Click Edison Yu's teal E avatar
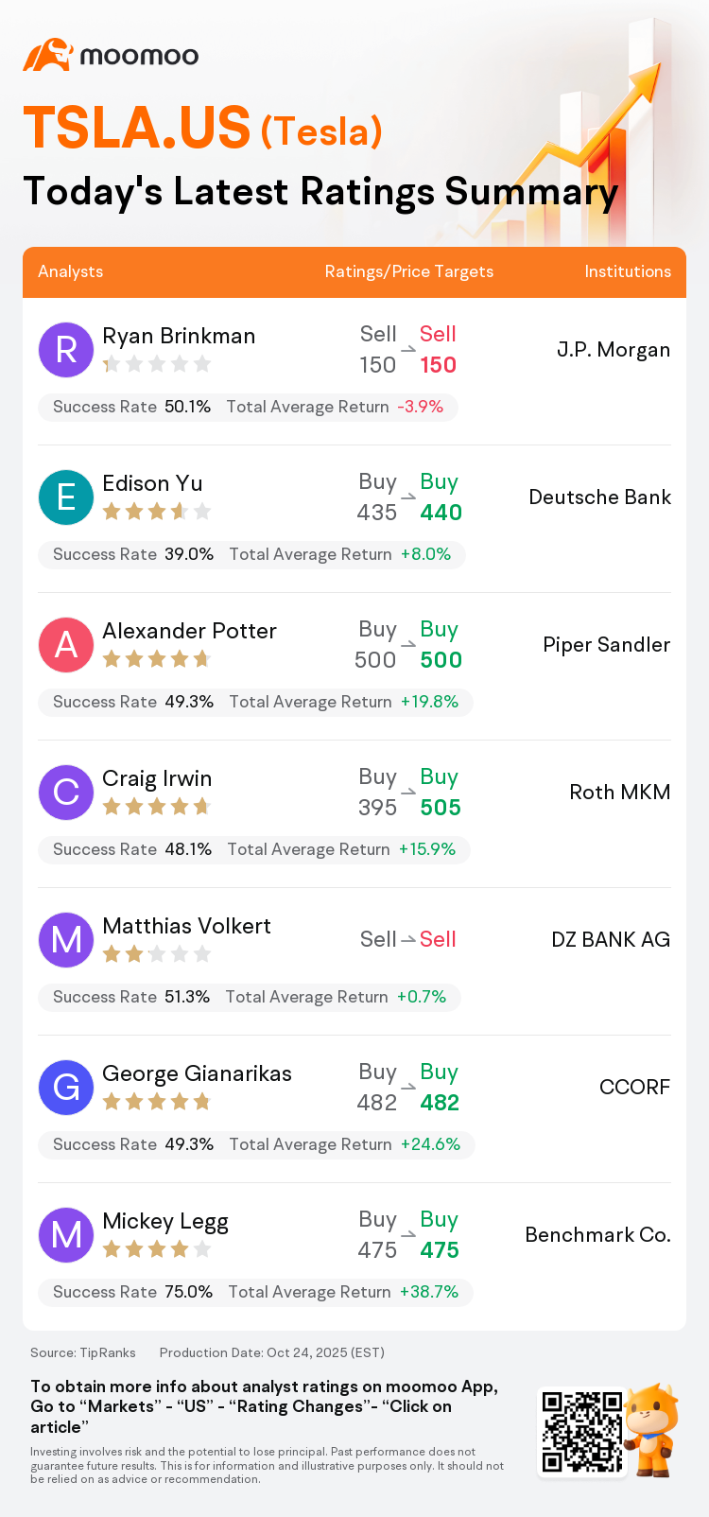This screenshot has height=1517, width=709. point(66,497)
